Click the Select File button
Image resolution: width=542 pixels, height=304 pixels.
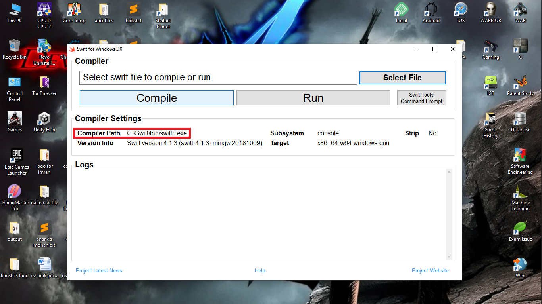coord(402,78)
